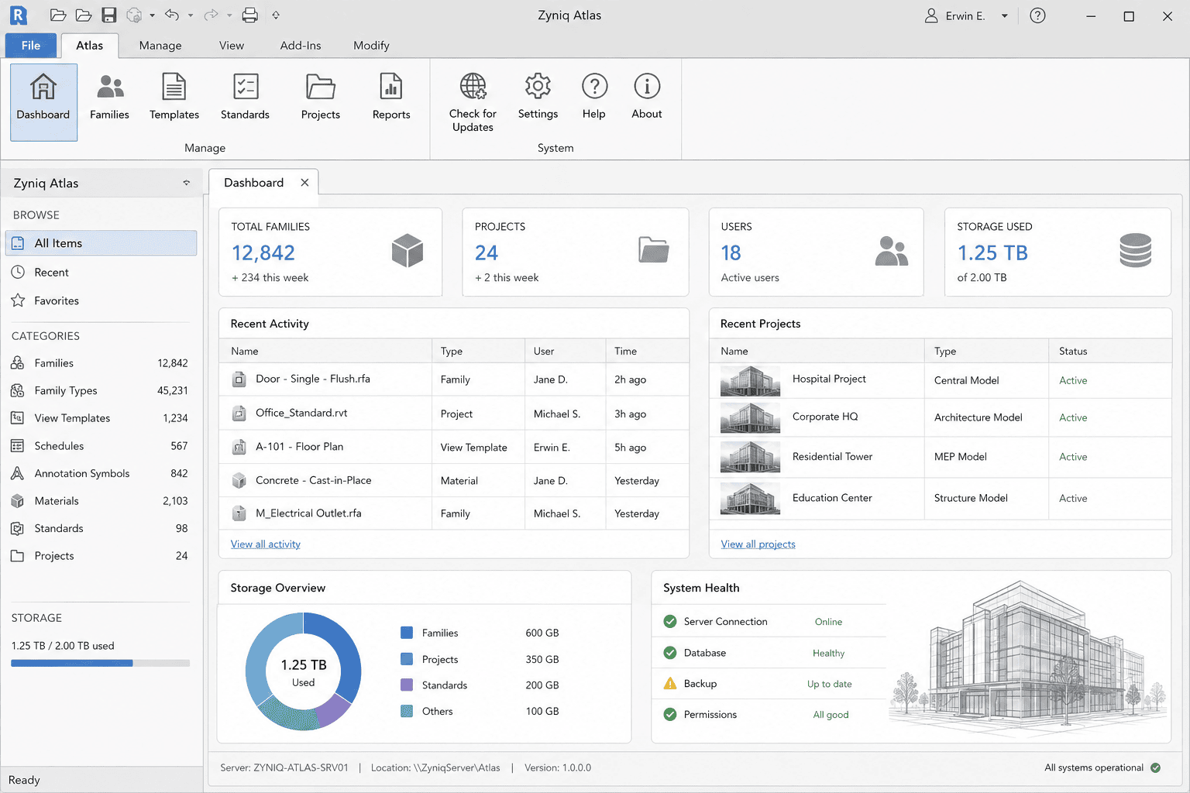The width and height of the screenshot is (1190, 793).
Task: Click the View all projects link
Action: [x=758, y=544]
